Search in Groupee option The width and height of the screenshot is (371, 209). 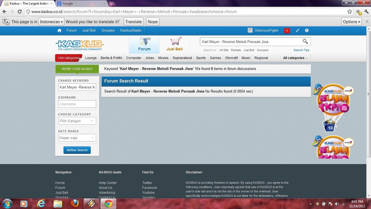pyautogui.click(x=263, y=50)
